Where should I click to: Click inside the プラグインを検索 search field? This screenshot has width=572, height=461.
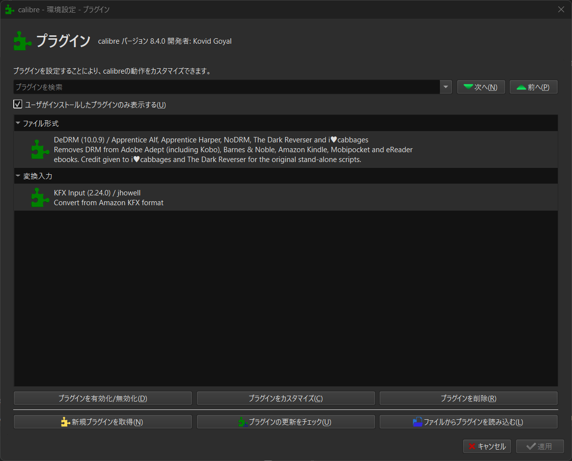point(196,86)
